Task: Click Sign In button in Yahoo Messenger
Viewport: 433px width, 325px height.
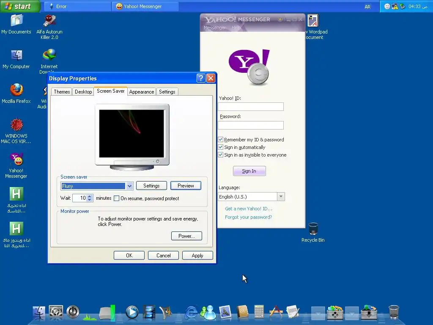Action: click(x=249, y=171)
